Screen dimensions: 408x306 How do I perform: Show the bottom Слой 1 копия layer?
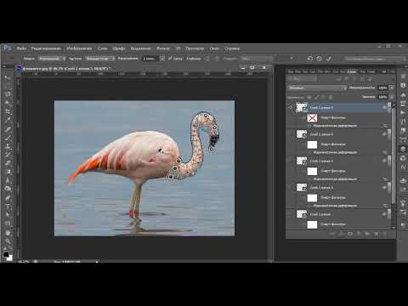click(290, 214)
